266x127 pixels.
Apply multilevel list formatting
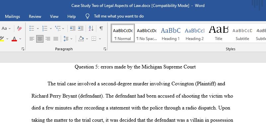click(58, 28)
